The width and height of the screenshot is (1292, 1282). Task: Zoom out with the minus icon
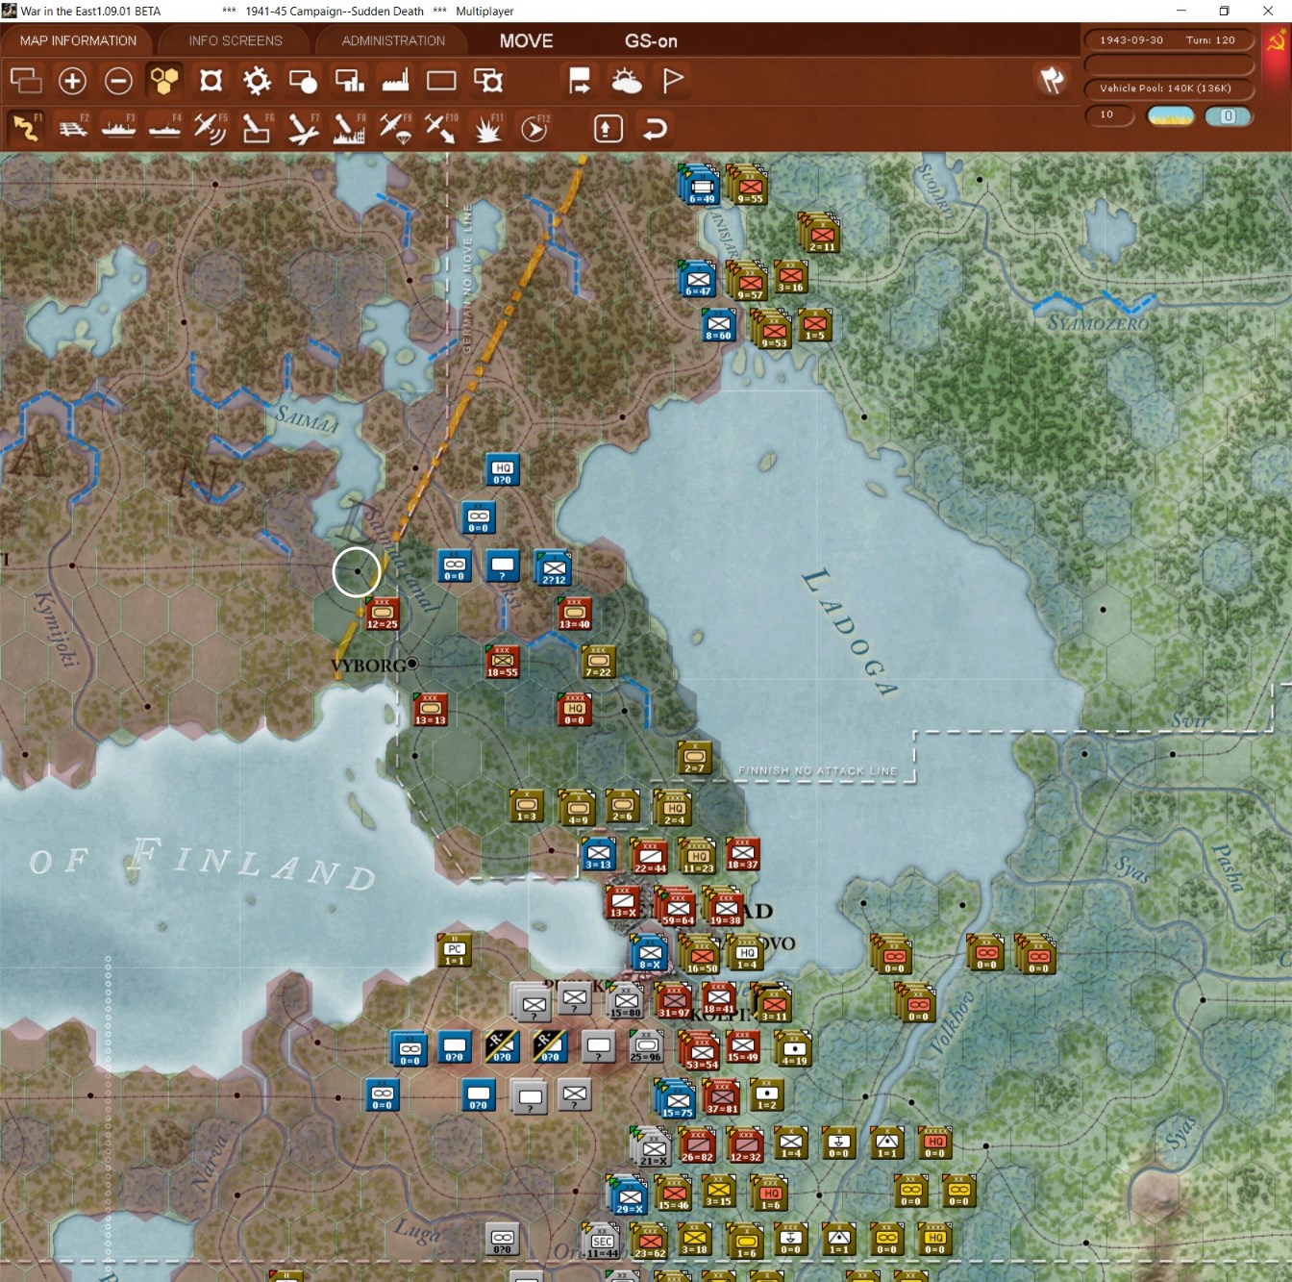[118, 81]
